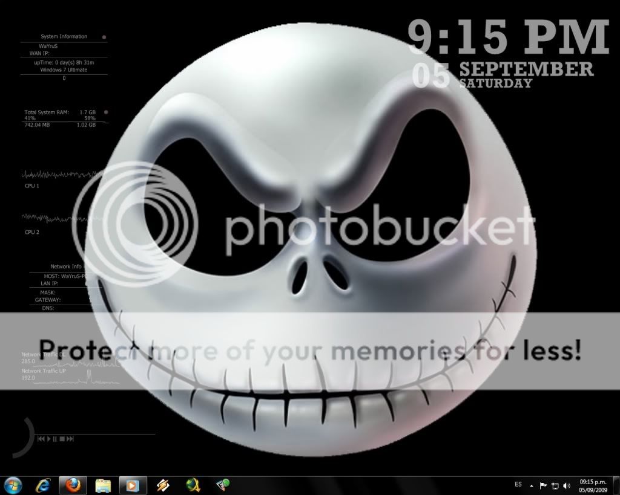This screenshot has height=495, width=620.
Task: Pause playback on the desktop media widget
Action: 55,439
